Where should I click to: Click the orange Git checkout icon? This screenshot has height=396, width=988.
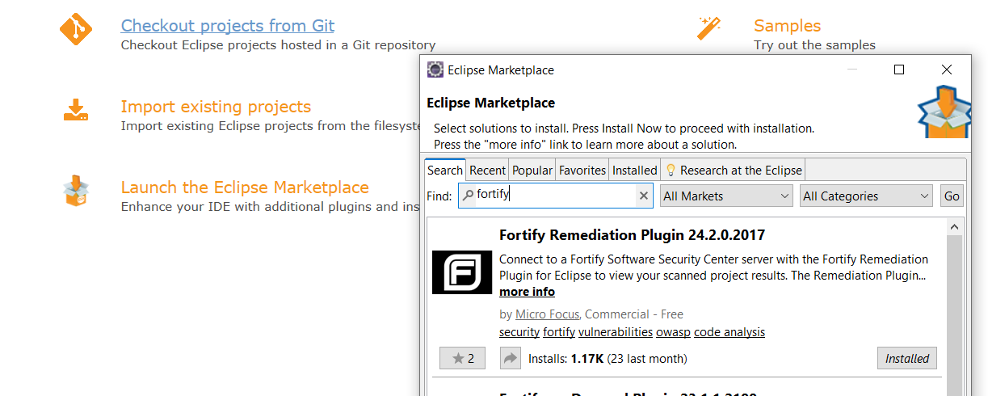click(76, 30)
